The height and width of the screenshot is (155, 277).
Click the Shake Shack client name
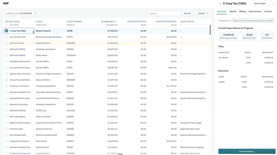pyautogui.click(x=41, y=55)
